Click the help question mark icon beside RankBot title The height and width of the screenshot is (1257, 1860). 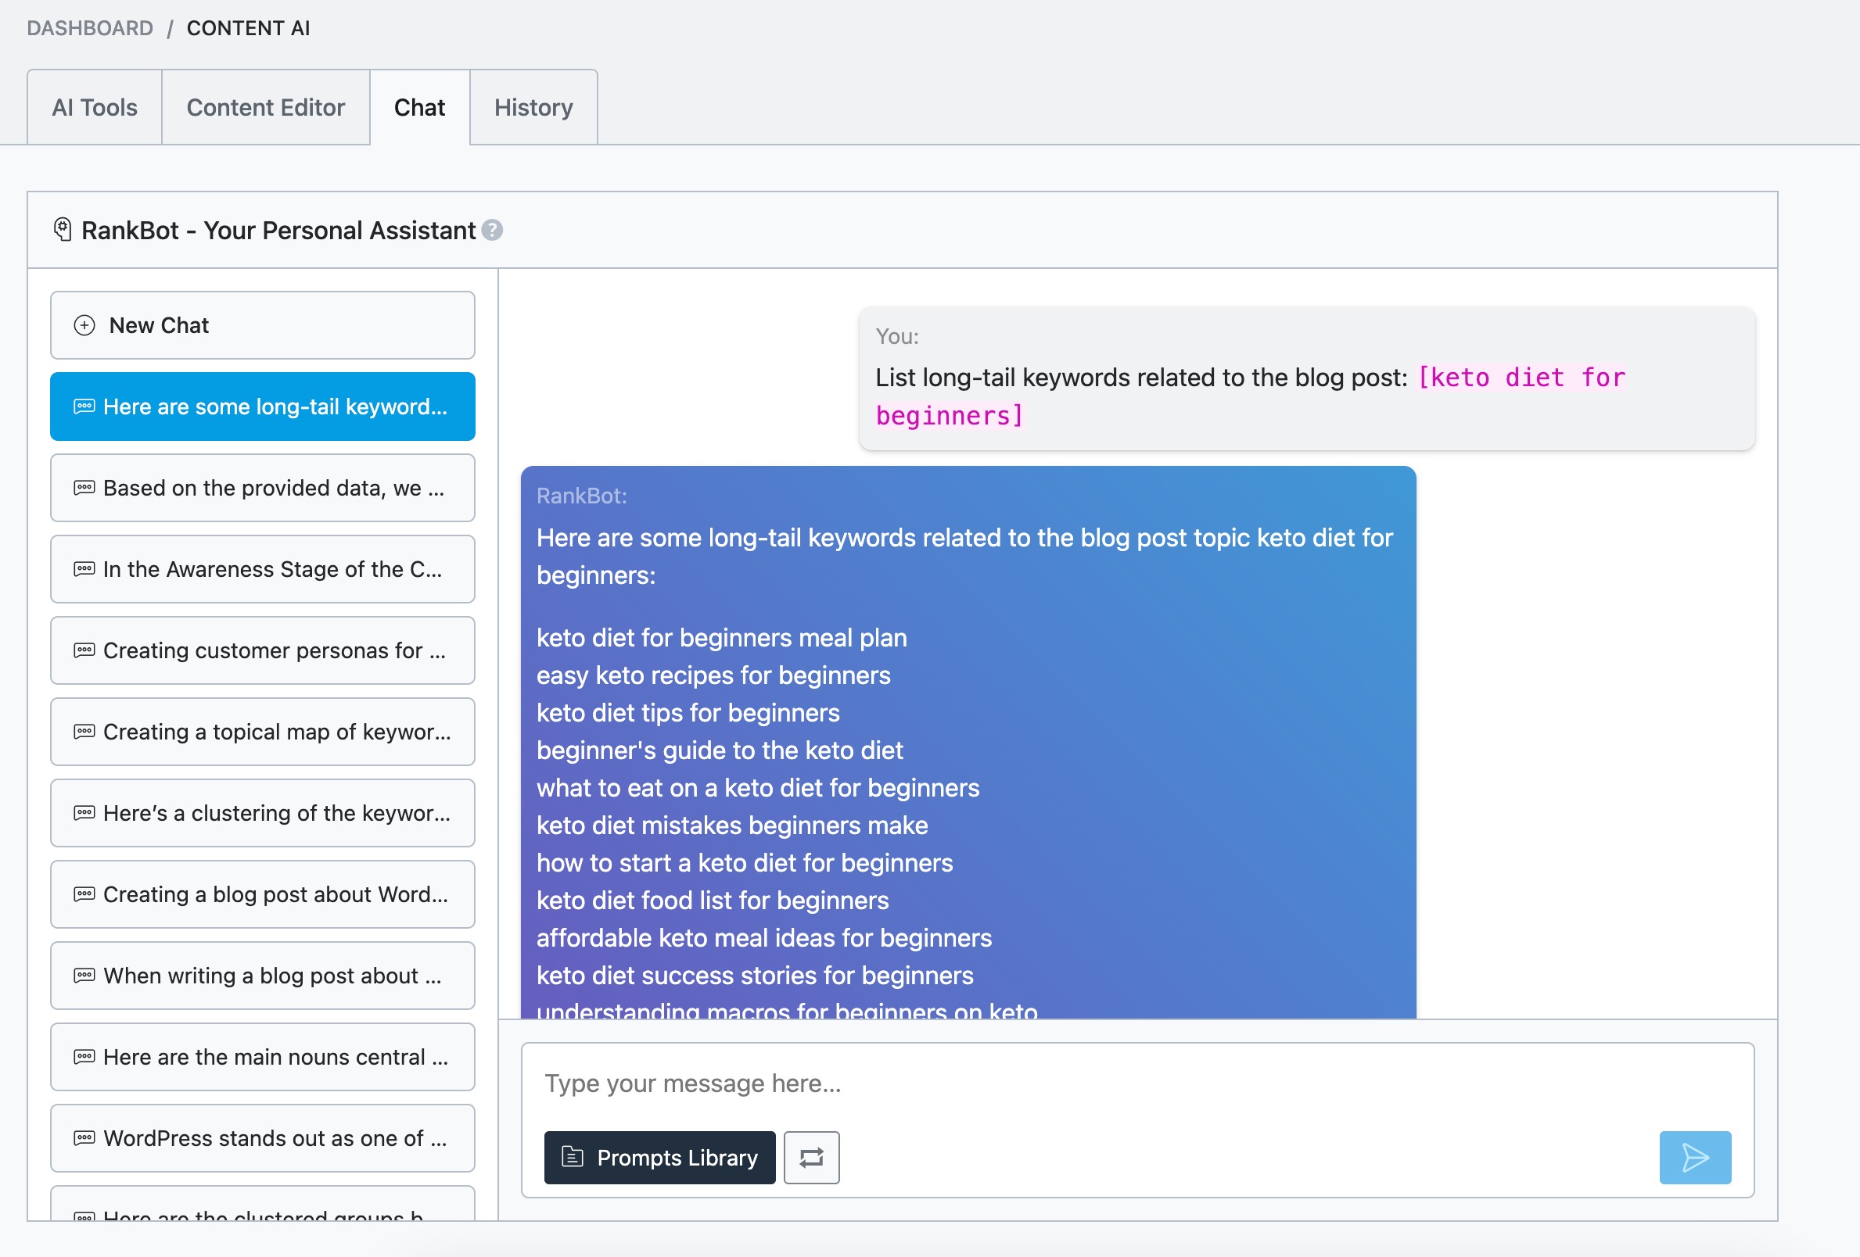click(x=493, y=231)
